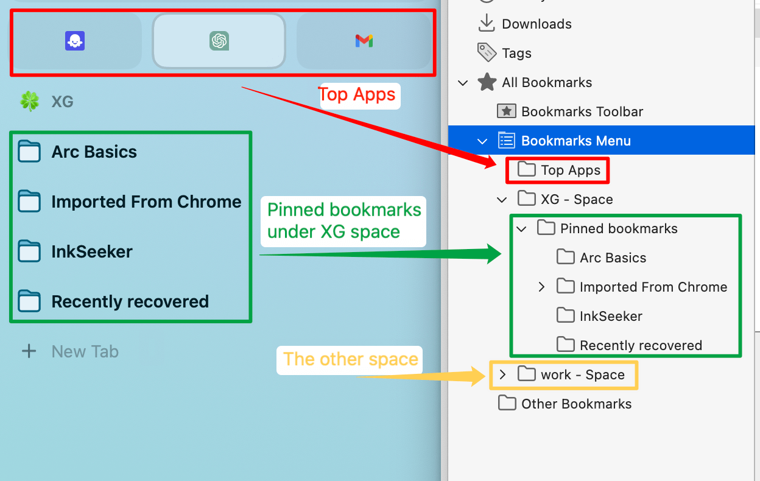Open the ChatGPT pinned tile
The image size is (760, 481).
point(219,41)
